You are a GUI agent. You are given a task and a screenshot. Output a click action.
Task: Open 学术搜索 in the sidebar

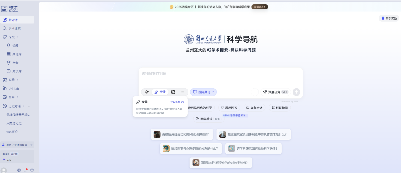tap(15, 28)
